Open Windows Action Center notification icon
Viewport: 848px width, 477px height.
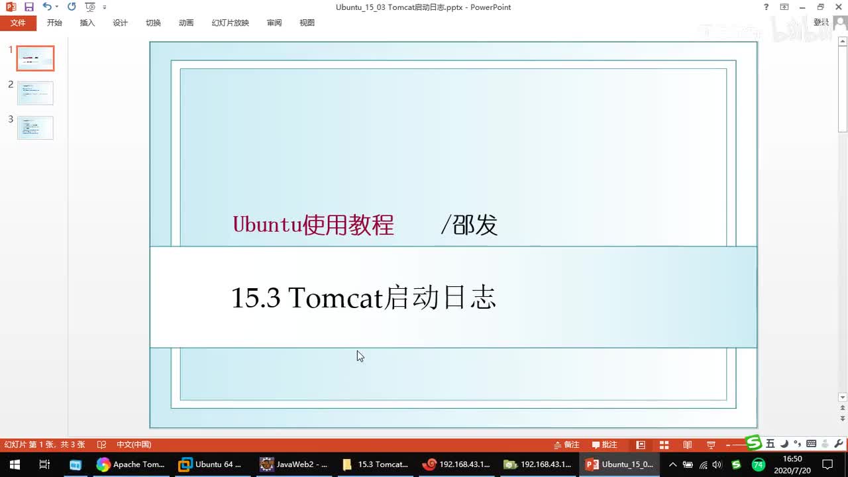[827, 464]
